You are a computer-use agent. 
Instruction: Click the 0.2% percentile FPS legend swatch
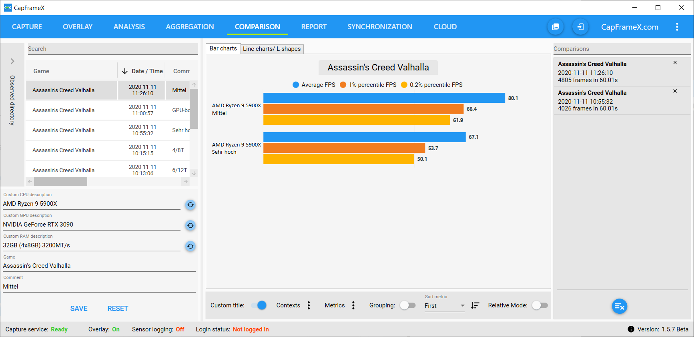click(x=404, y=85)
